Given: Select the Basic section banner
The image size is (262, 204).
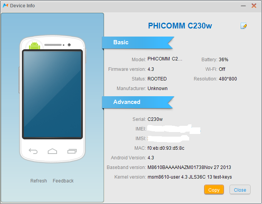Looking at the screenshot, I should pyautogui.click(x=138, y=42).
